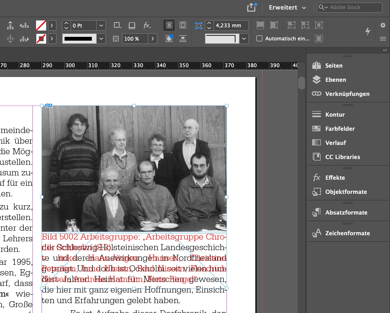
Task: Toggle jump object text wrap
Action: (x=183, y=39)
